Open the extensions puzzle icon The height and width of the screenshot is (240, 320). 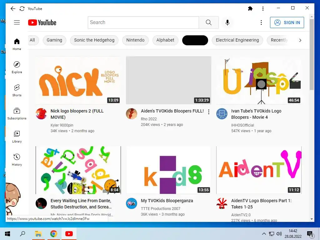coord(250,8)
